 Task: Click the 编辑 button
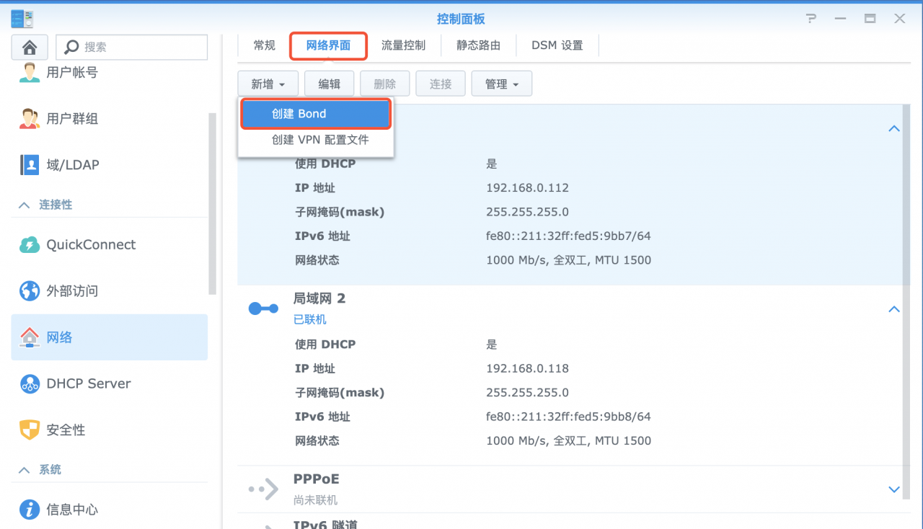tap(329, 84)
